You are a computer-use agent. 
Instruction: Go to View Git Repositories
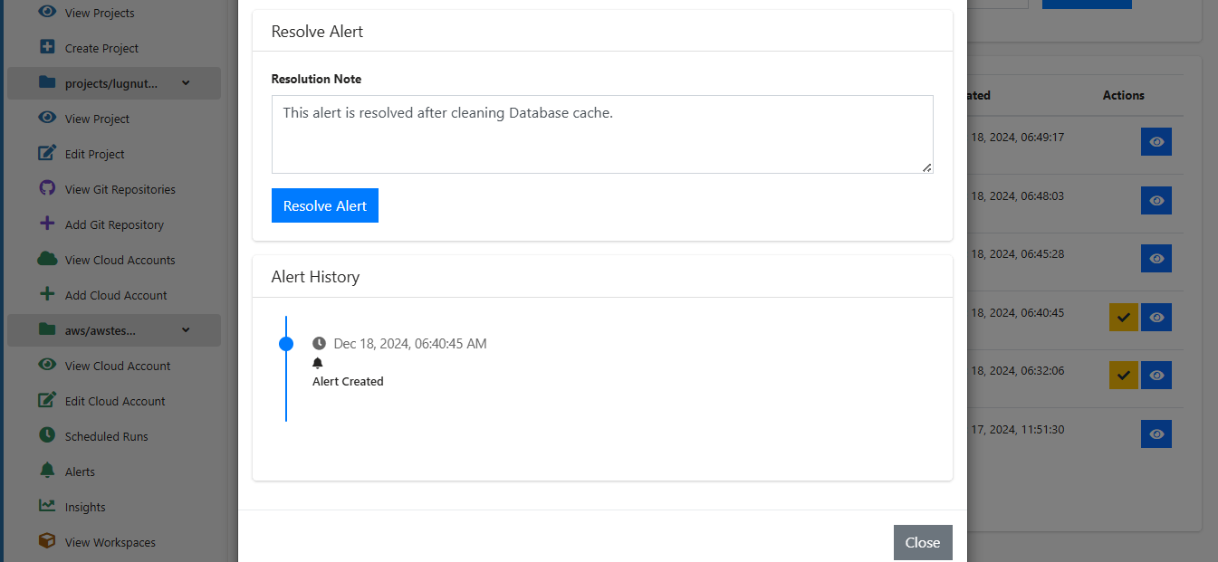(120, 190)
